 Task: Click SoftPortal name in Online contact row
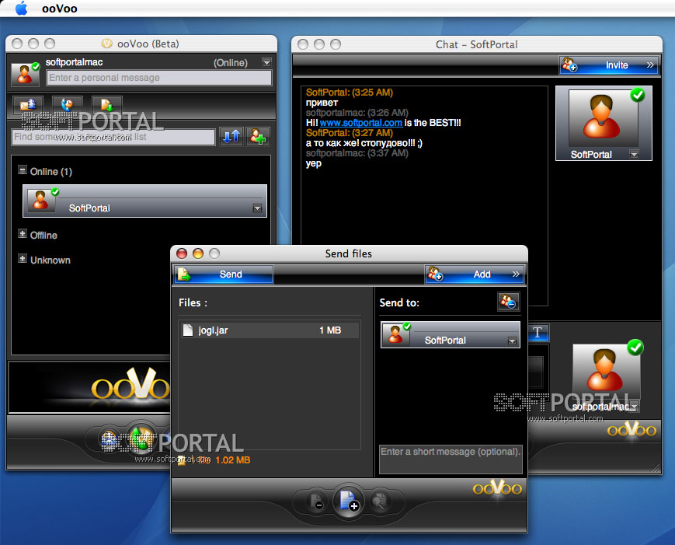(x=89, y=208)
